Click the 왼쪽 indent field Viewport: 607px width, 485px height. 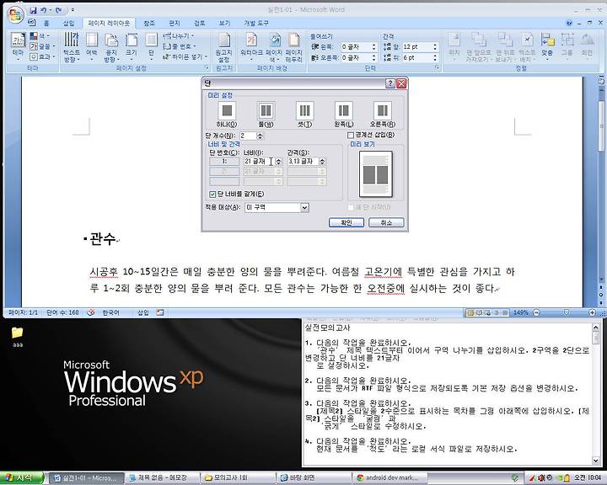click(x=356, y=47)
